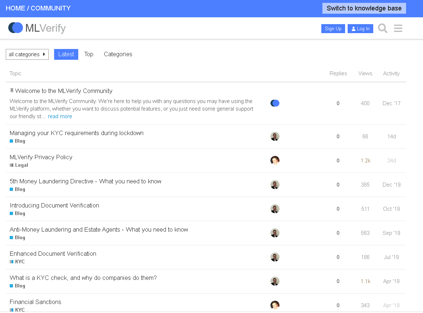The image size is (423, 313).
Task: Expand the all categories dropdown
Action: (x=27, y=54)
